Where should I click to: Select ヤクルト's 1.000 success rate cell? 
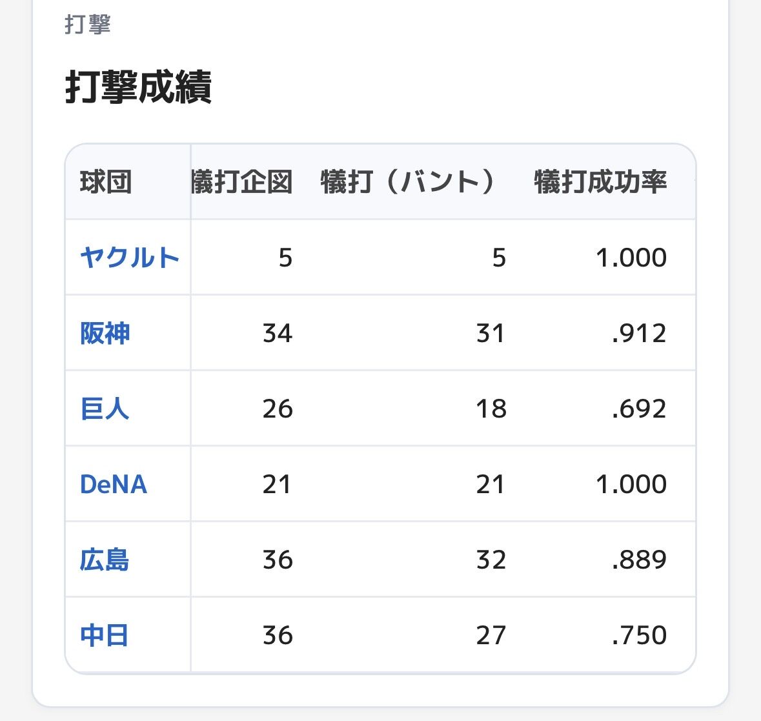click(x=631, y=257)
